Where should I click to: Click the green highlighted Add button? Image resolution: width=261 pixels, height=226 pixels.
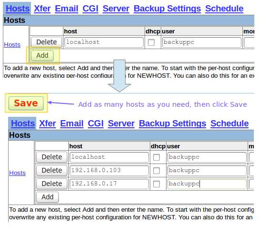(x=42, y=55)
